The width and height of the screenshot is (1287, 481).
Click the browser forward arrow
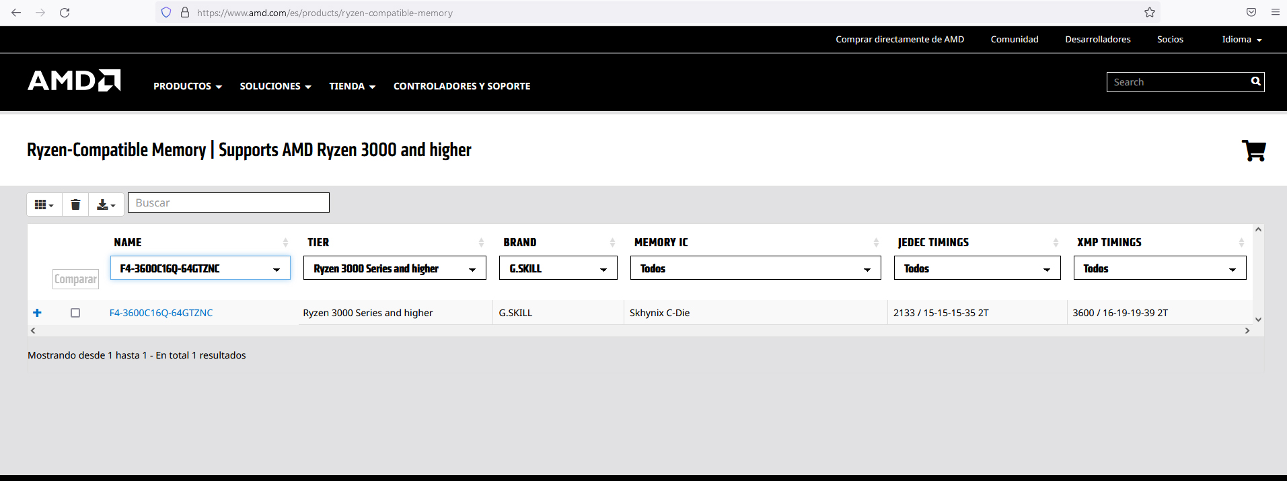click(x=40, y=13)
